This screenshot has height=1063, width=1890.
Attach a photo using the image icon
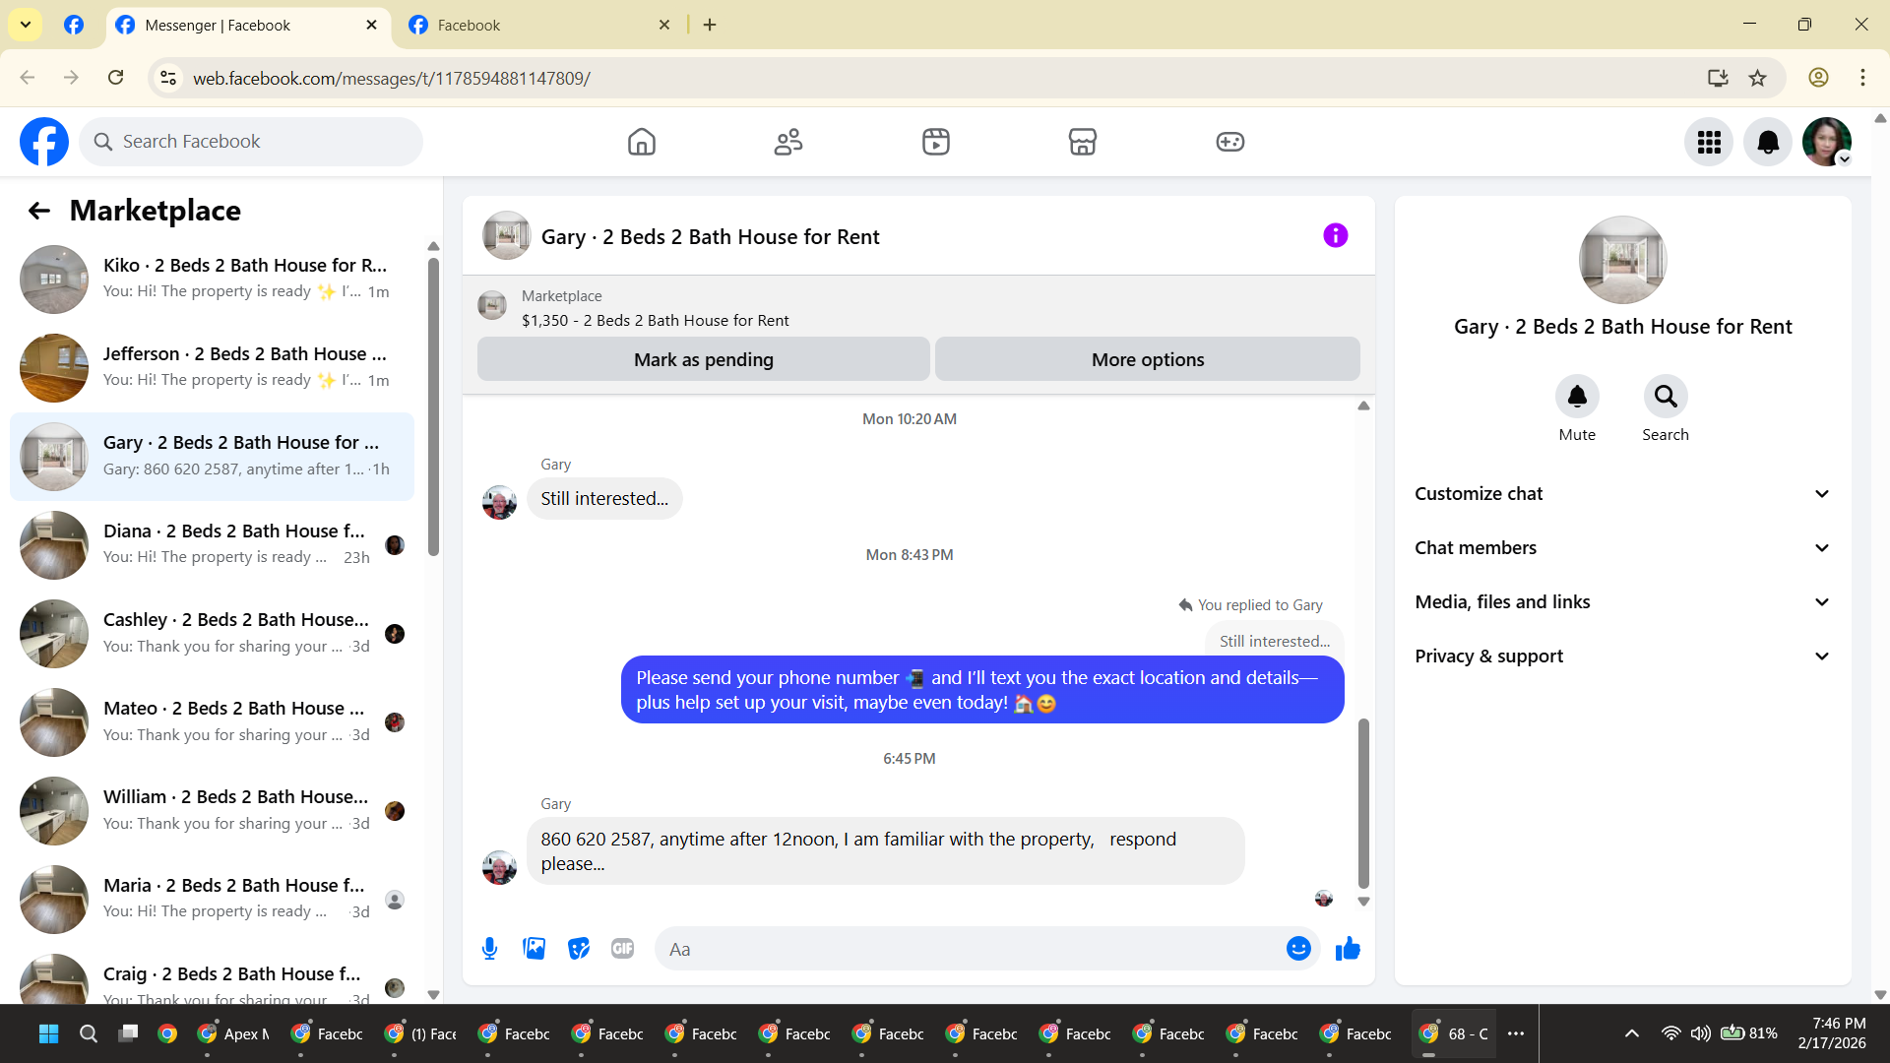click(x=534, y=949)
